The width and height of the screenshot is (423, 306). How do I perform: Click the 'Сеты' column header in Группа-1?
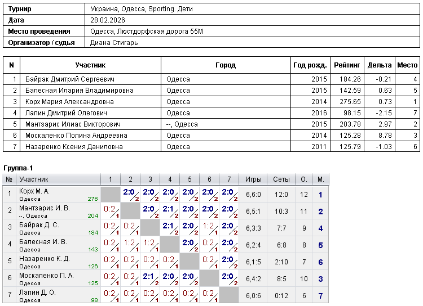[x=281, y=179]
